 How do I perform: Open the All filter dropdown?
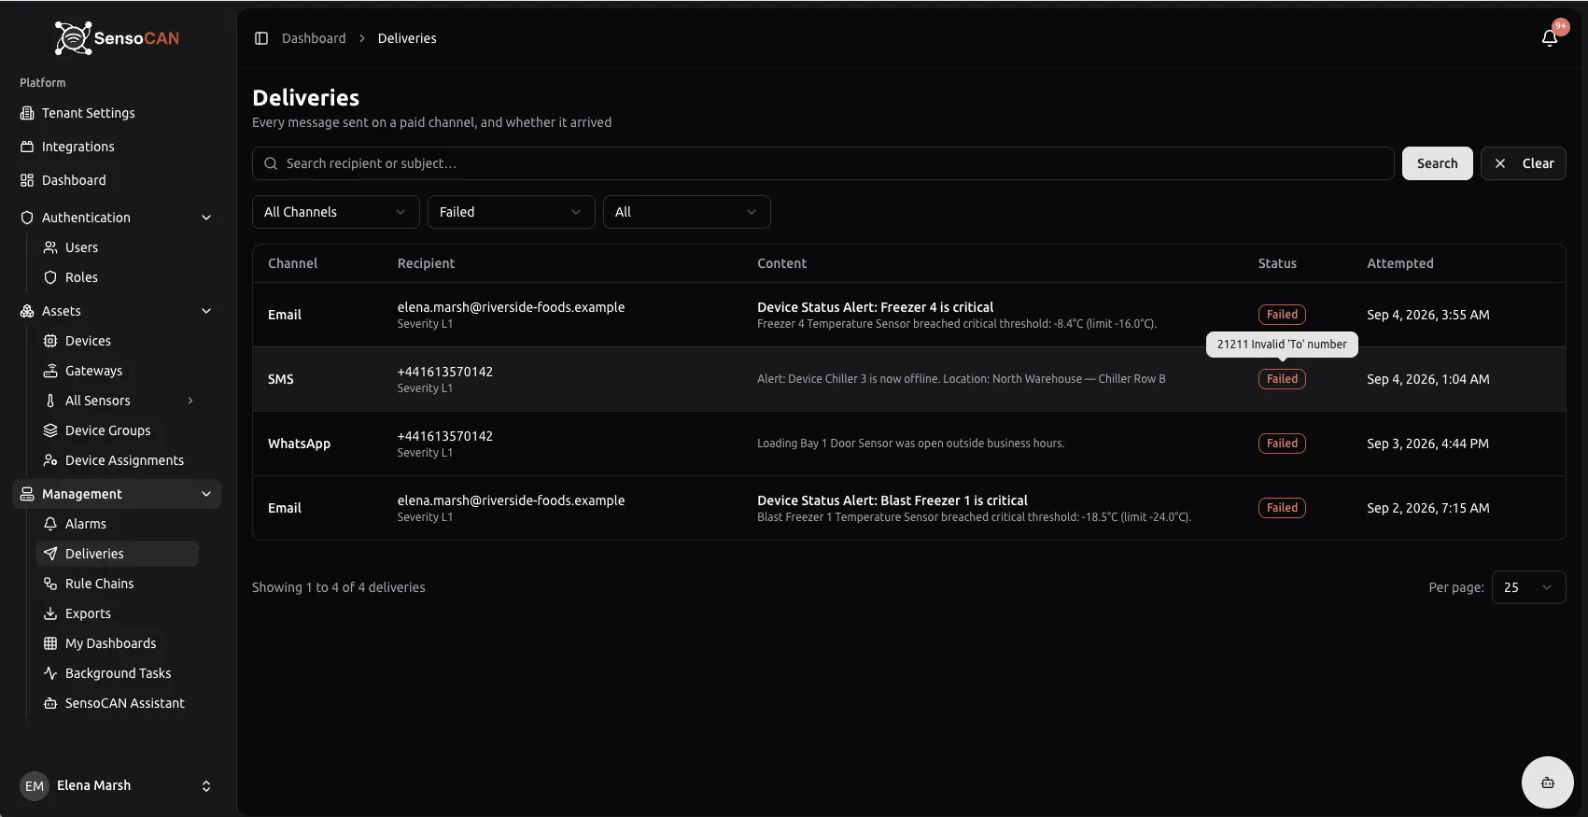pyautogui.click(x=687, y=212)
